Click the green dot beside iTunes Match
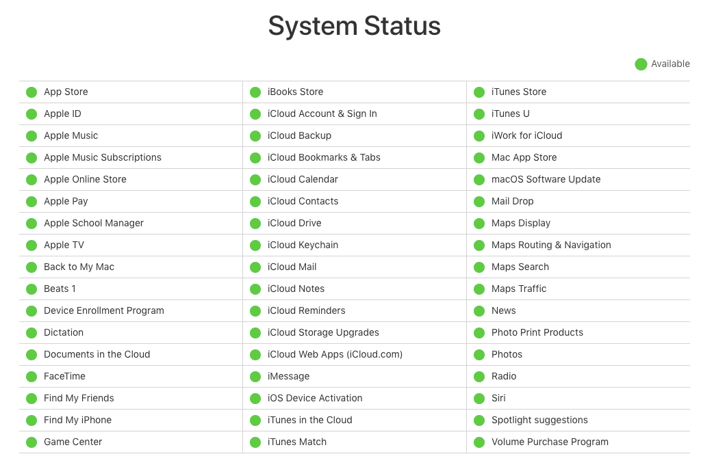This screenshot has width=701, height=454. (x=255, y=442)
